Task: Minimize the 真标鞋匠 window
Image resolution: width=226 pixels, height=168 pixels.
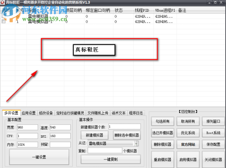Action: (x=209, y=2)
